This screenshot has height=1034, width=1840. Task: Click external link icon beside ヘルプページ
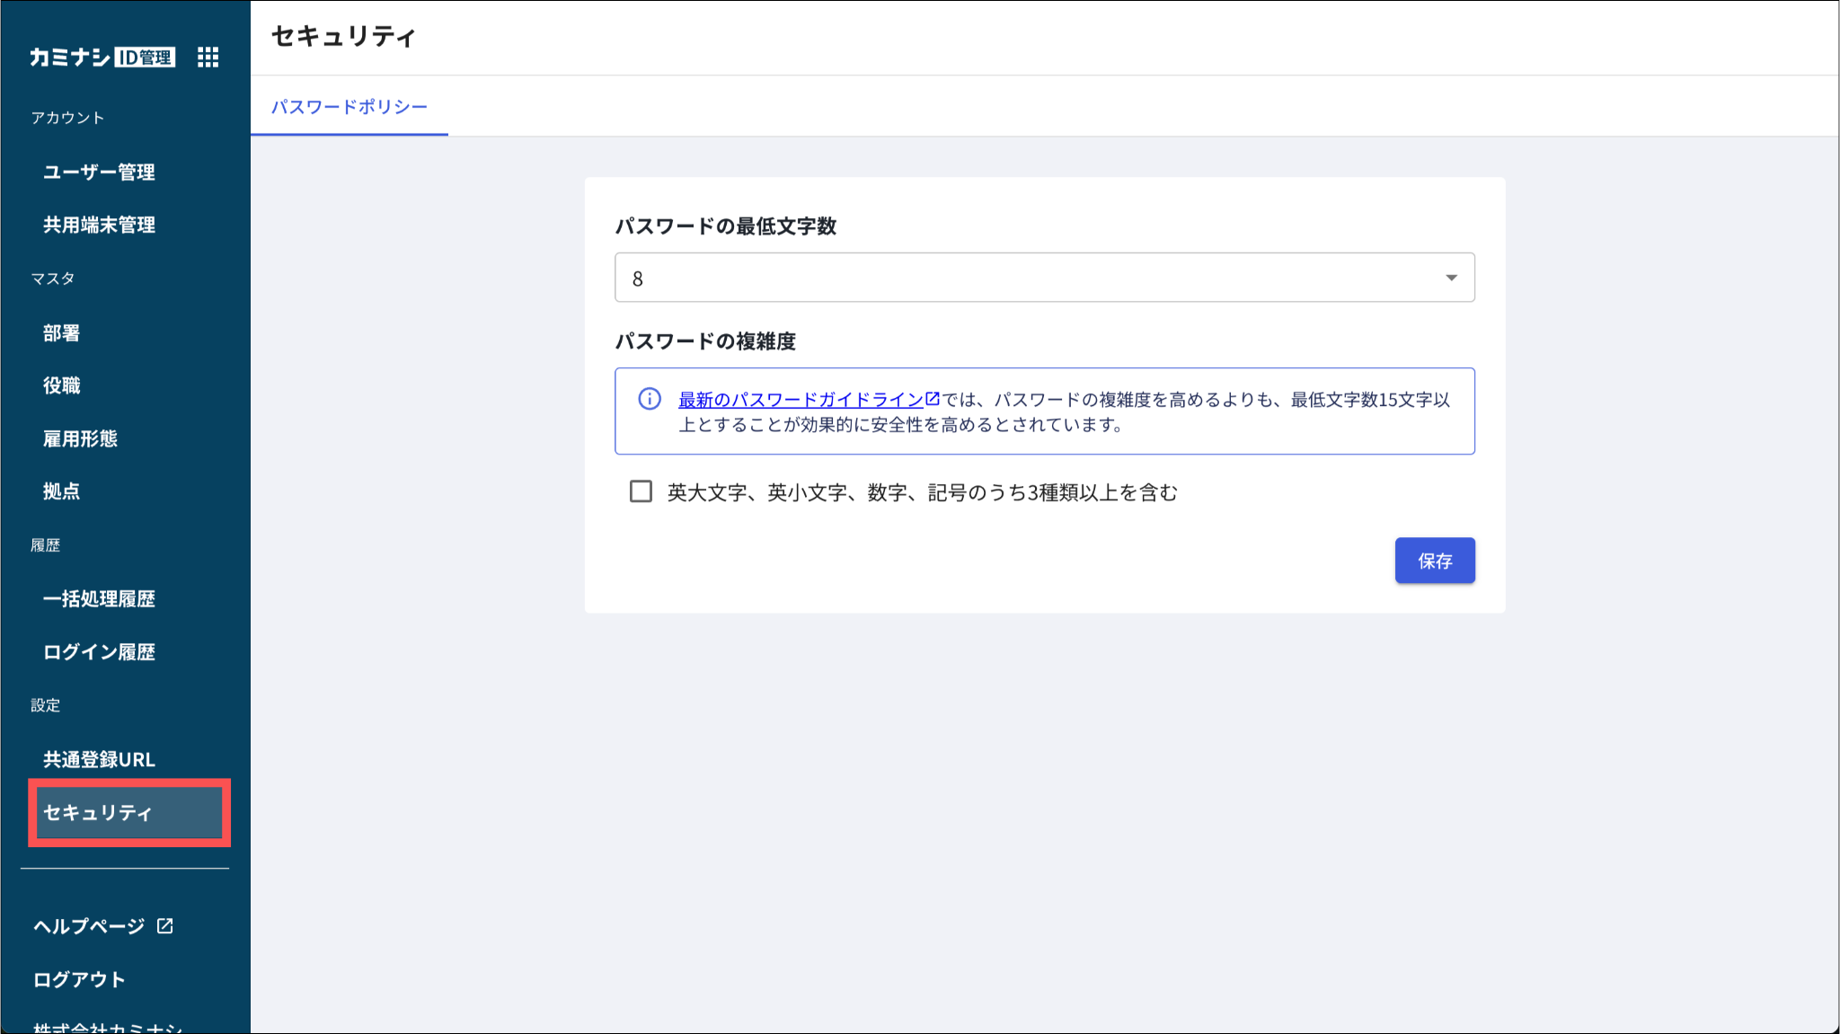[165, 925]
